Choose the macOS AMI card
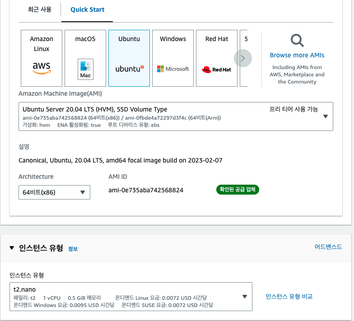Image resolution: width=354 pixels, height=321 pixels. (85, 58)
